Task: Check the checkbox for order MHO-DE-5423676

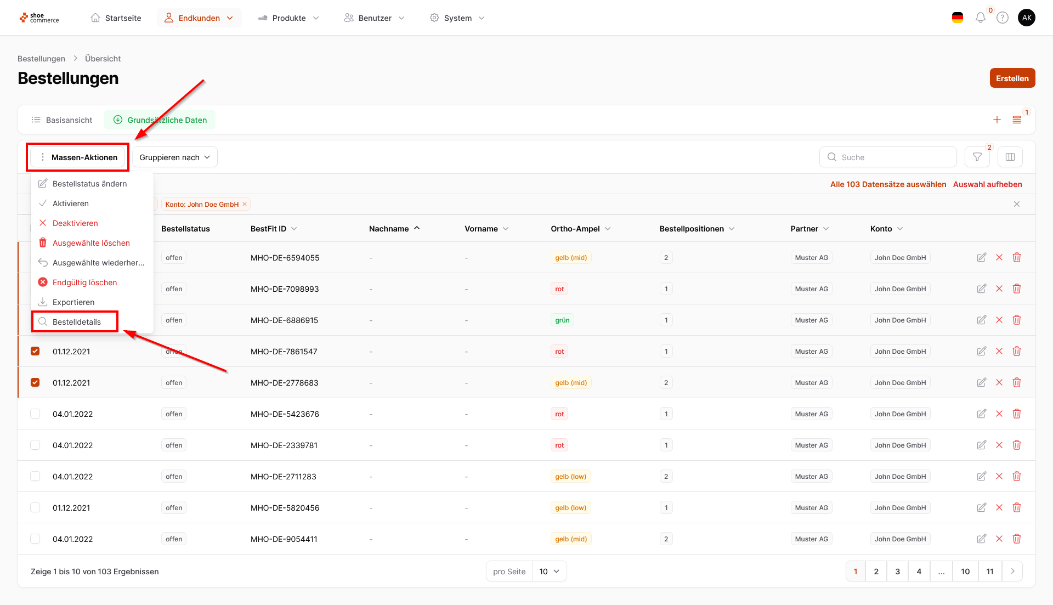Action: pyautogui.click(x=35, y=414)
